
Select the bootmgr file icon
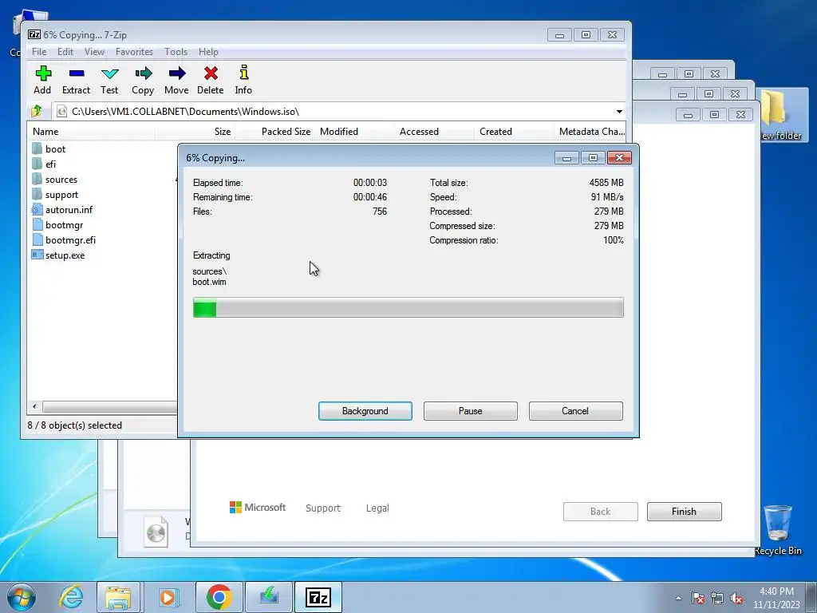tap(37, 224)
